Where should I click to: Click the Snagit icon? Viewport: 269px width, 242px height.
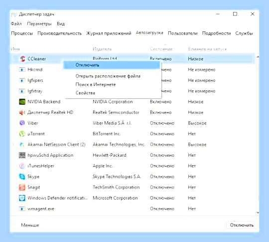click(x=22, y=187)
